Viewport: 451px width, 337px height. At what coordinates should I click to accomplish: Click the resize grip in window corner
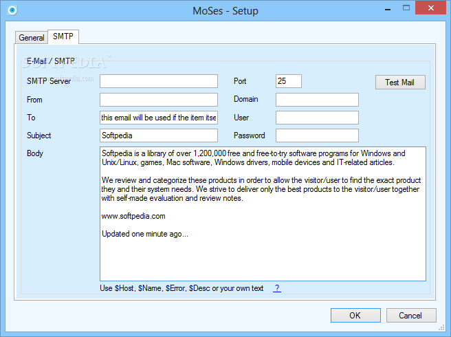(x=441, y=327)
